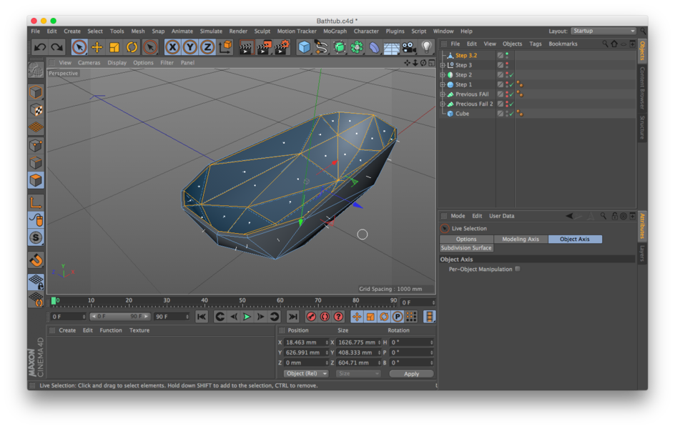Enable Per-Object Manipulation checkbox
Screen dimensions: 675x429
pyautogui.click(x=518, y=269)
